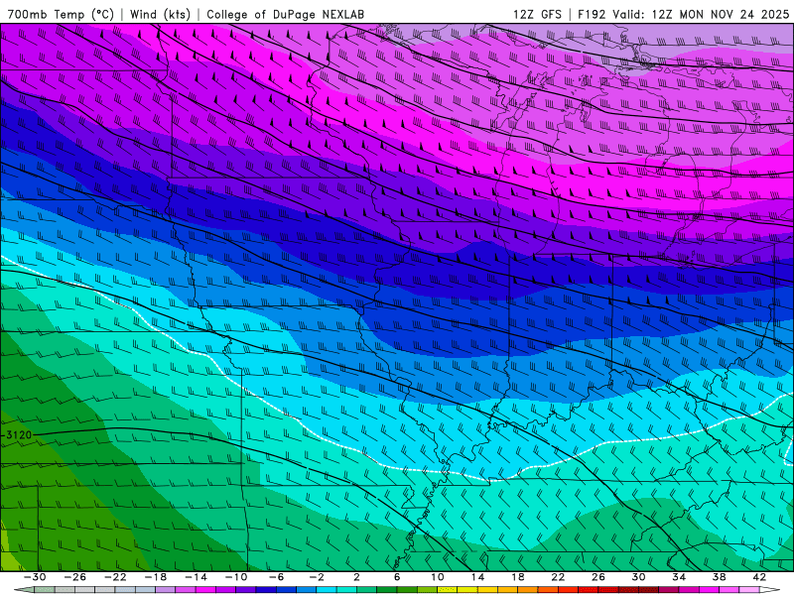Screen dimensions: 794x595
Task: Click the '700mb Temp (°C)' title text
Action: click(61, 14)
